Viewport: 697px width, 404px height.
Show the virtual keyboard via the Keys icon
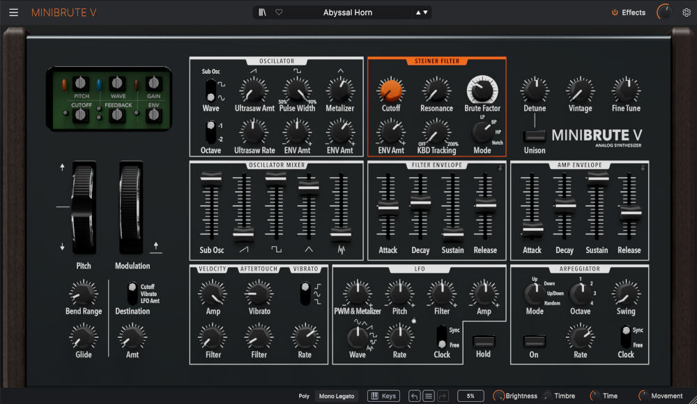click(383, 396)
